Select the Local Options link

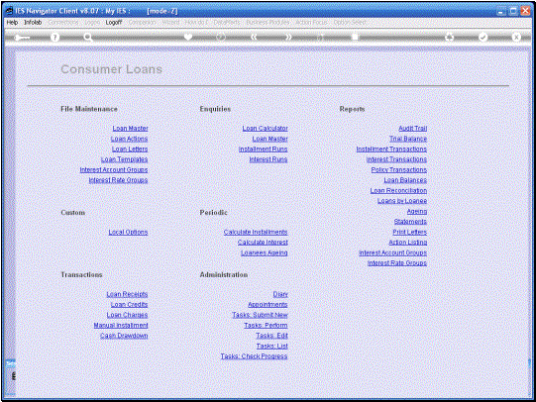[128, 233]
